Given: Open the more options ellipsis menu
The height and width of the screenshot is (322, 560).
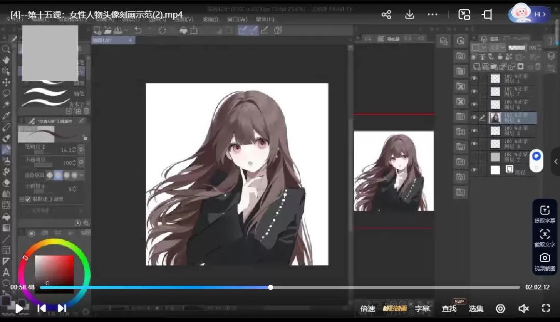Looking at the screenshot, I should coord(433,14).
